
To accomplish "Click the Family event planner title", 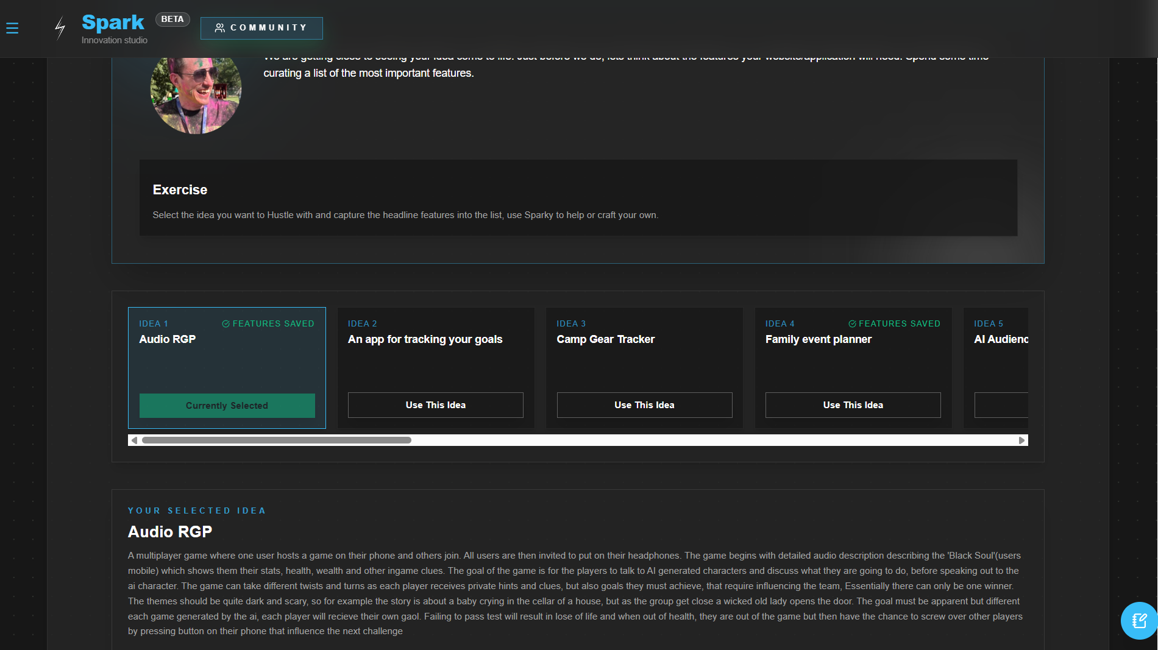I will tap(819, 339).
